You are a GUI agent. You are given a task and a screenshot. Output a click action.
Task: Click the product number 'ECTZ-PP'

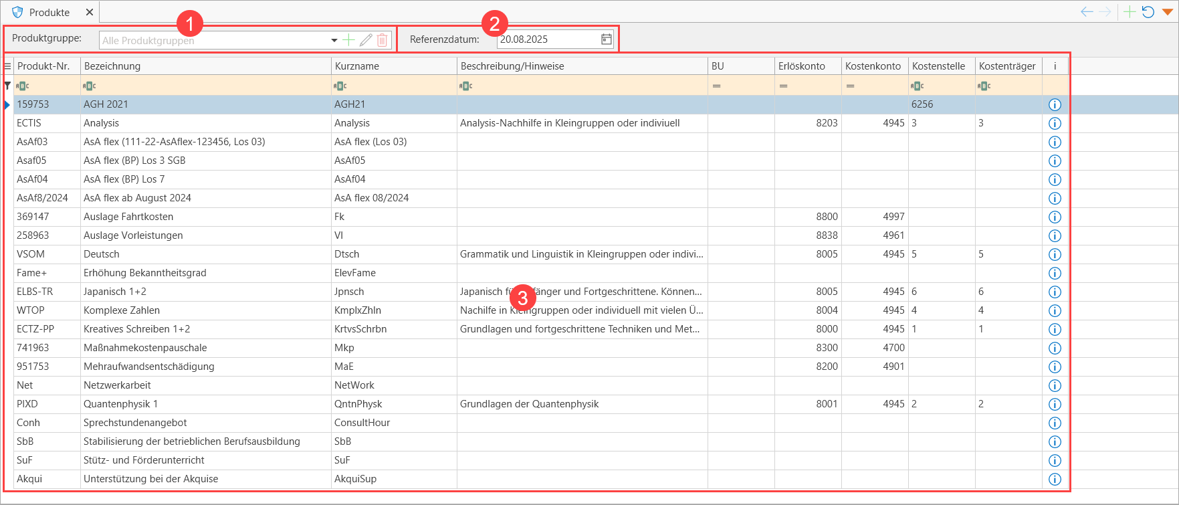pyautogui.click(x=35, y=329)
